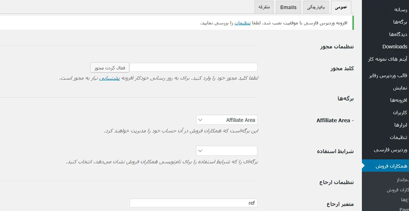Click the شرایط استفاده setting label
Viewport: 409px width, 211px height.
click(335, 151)
